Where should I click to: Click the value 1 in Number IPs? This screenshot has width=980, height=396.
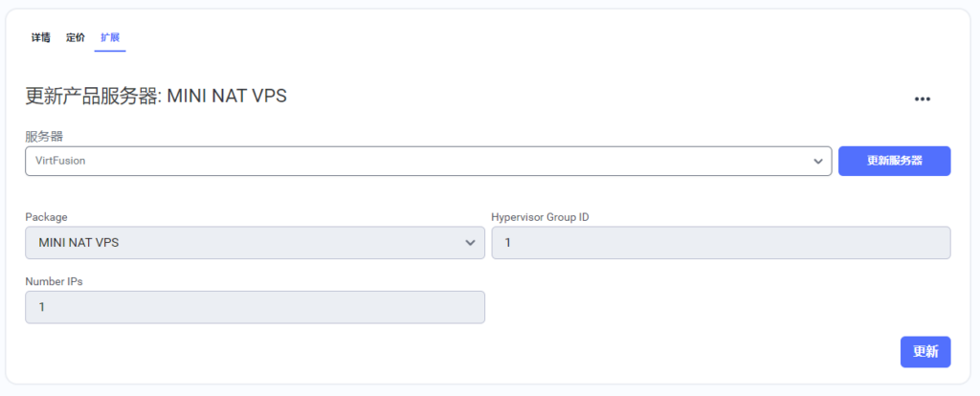coord(42,307)
